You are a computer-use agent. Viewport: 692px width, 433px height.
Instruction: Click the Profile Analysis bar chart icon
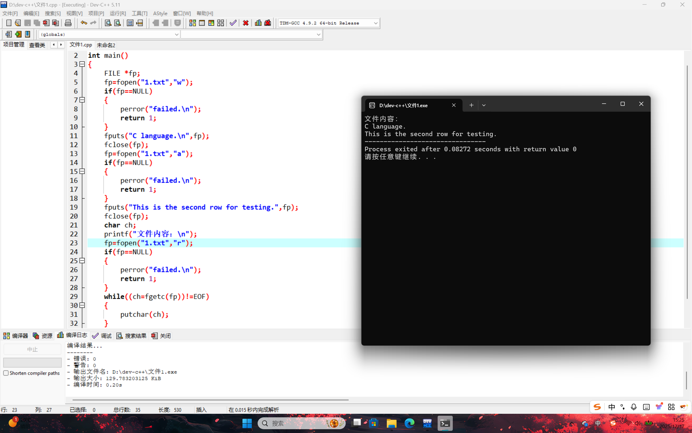point(258,23)
